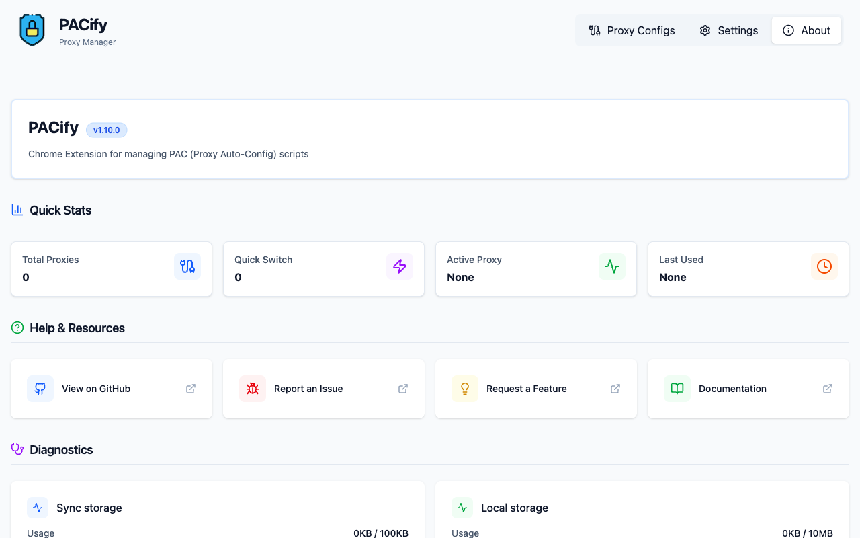860x538 pixels.
Task: Click the Last Used clock icon
Action: point(824,266)
